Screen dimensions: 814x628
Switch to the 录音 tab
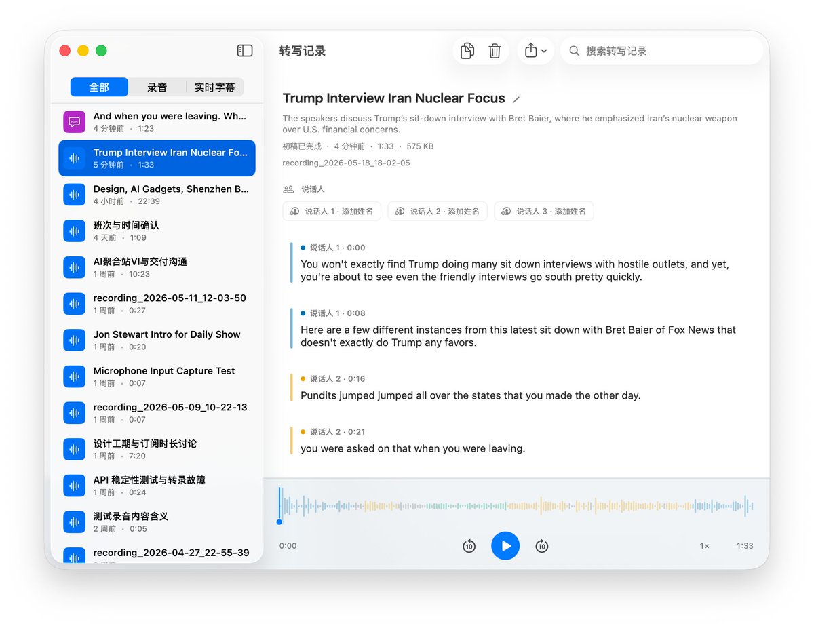coord(157,87)
